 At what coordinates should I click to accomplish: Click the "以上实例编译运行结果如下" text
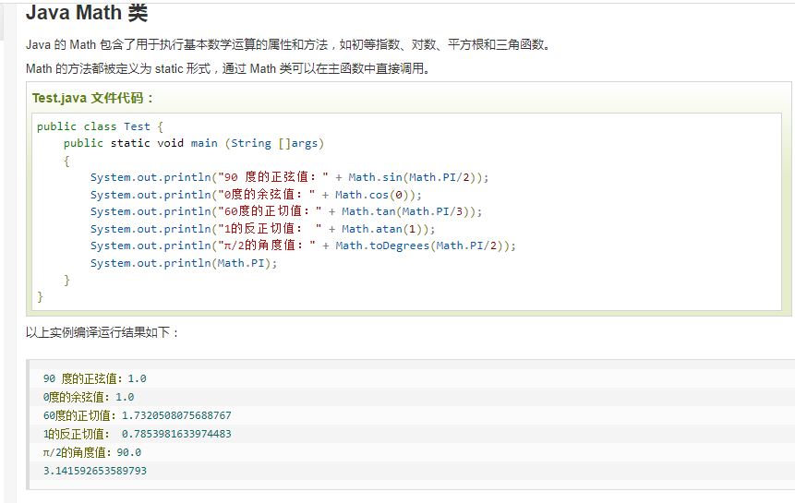(102, 332)
